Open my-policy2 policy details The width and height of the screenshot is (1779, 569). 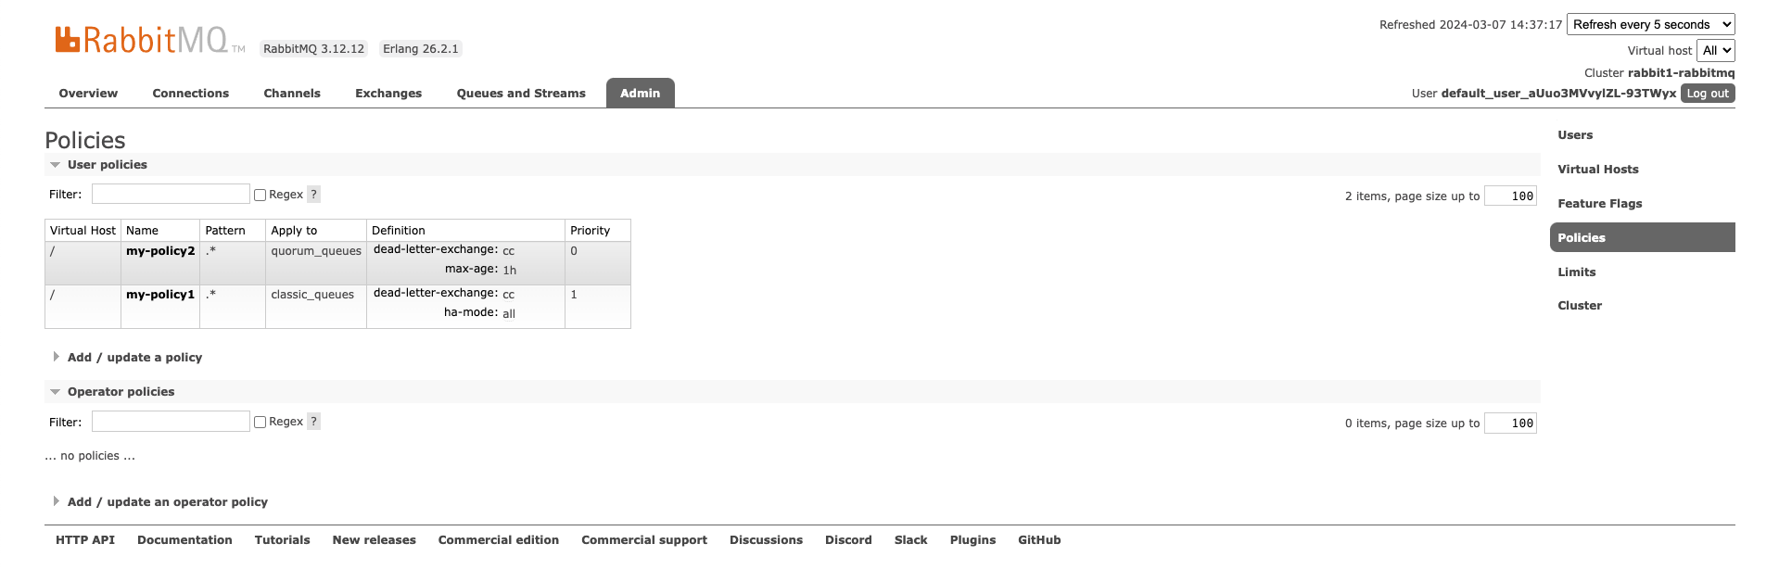click(x=160, y=251)
